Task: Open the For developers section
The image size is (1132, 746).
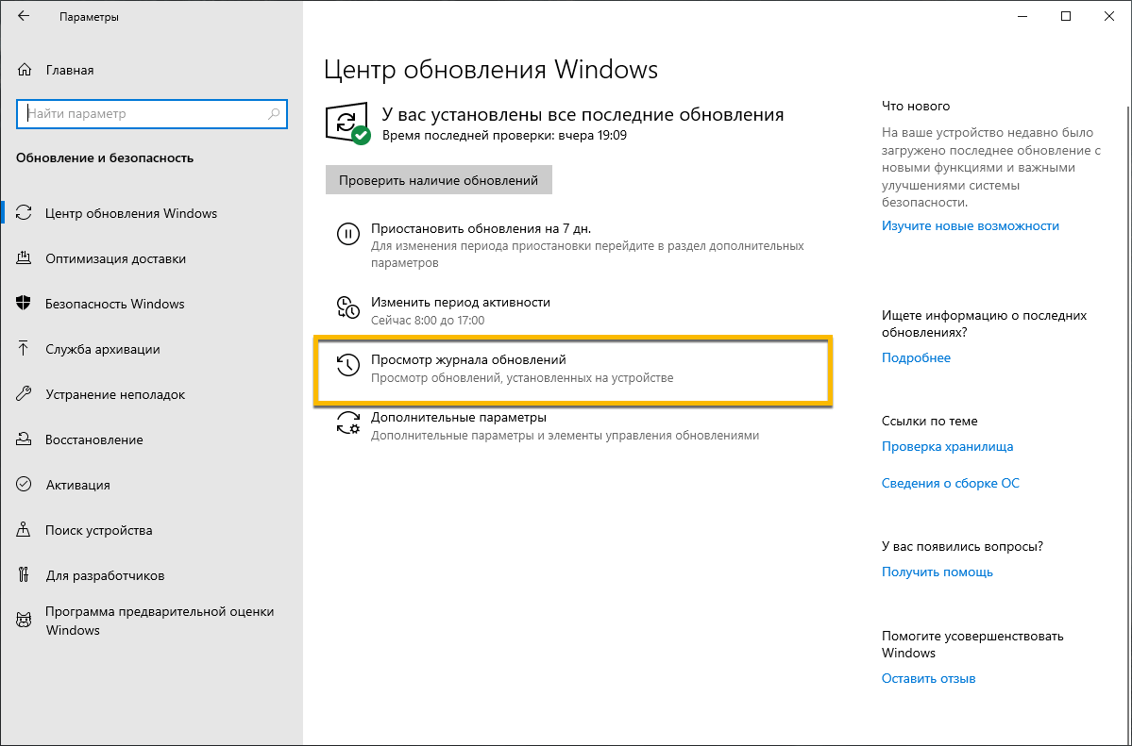Action: pos(105,575)
